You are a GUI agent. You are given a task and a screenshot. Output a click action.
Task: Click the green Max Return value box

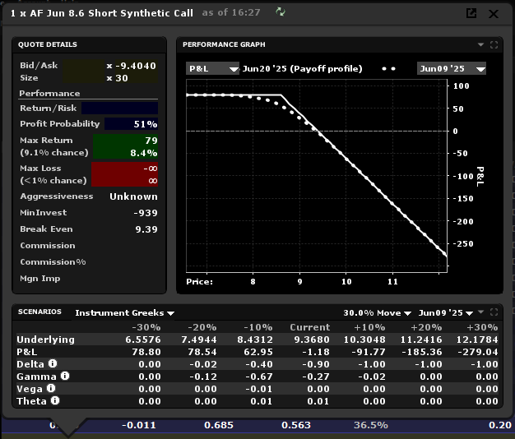(x=125, y=146)
